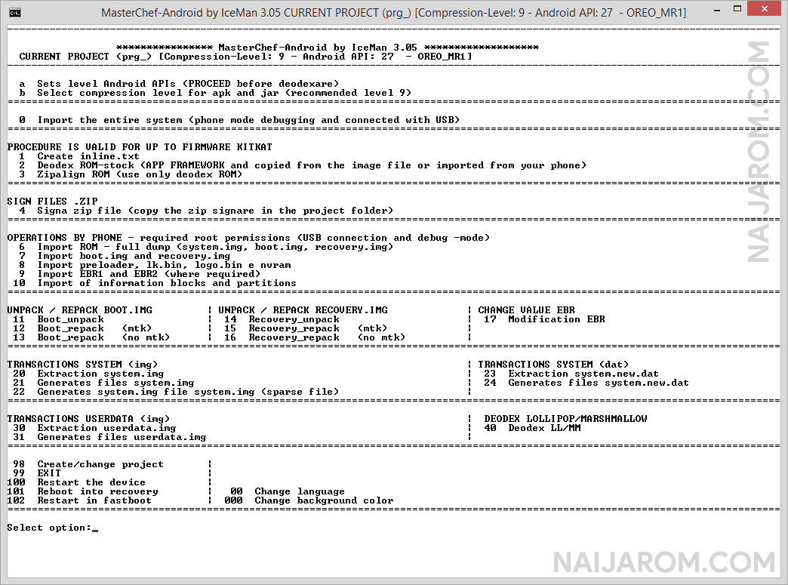Click 'Generates system.img file system.img (sparse file)' line

click(176, 392)
